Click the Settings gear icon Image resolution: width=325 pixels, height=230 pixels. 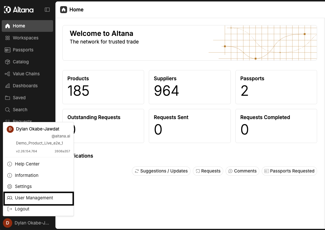pyautogui.click(x=10, y=187)
